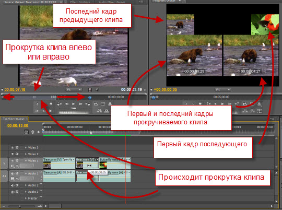Set unnumbered marker in Program monitor
Screen dimensions: 282x210
point(200,104)
